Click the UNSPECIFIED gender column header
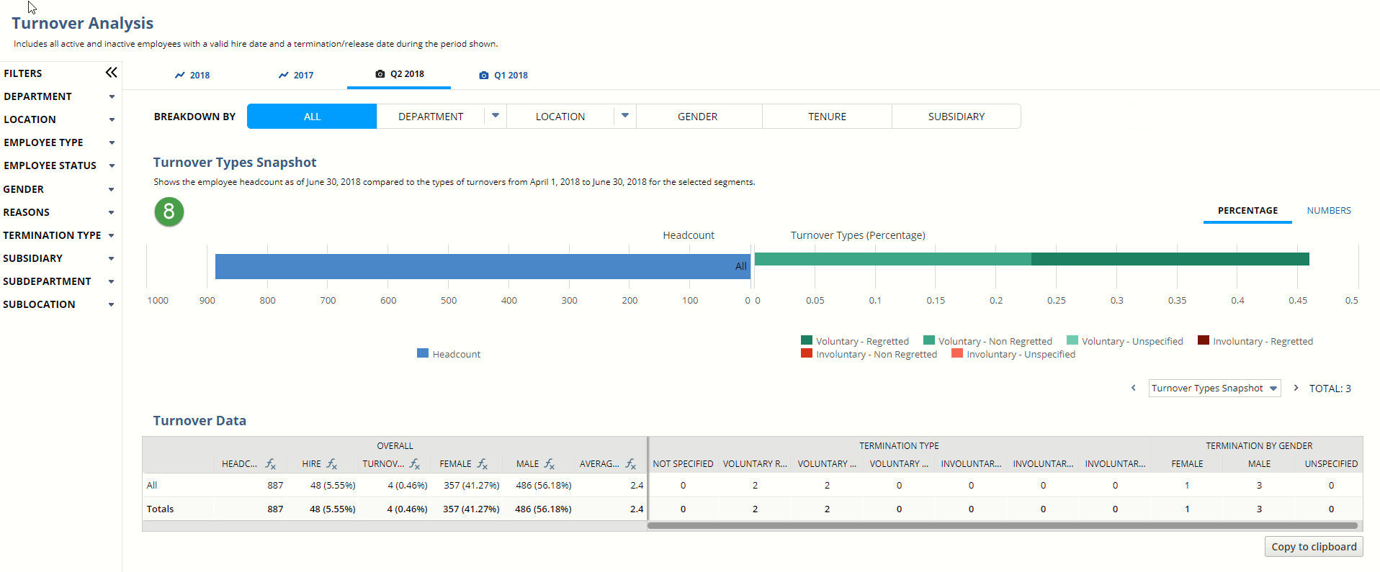The height and width of the screenshot is (572, 1380). point(1331,464)
